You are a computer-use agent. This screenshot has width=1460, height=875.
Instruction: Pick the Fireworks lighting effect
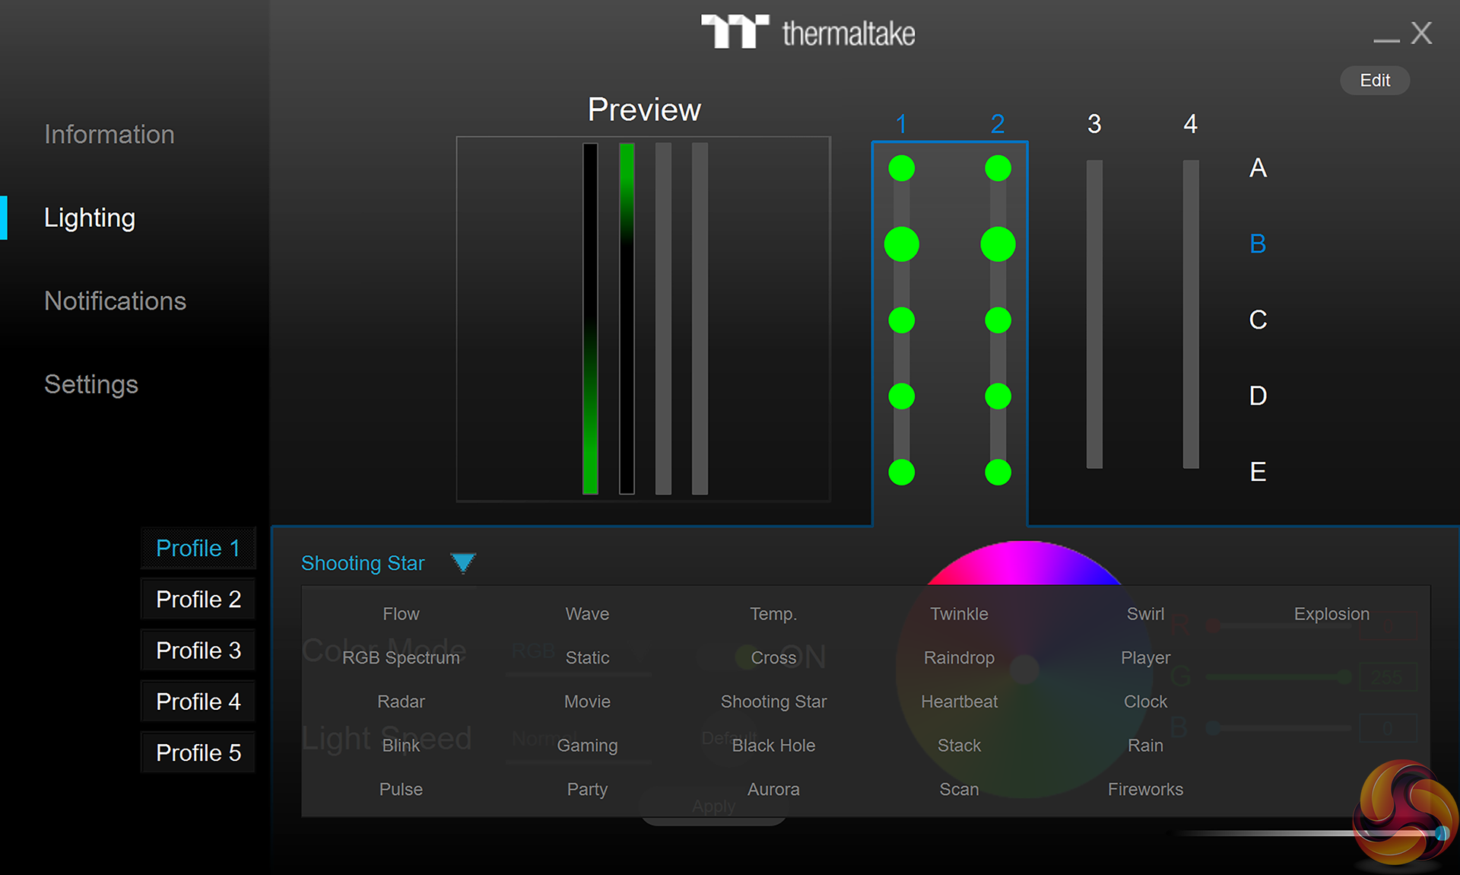1144,789
